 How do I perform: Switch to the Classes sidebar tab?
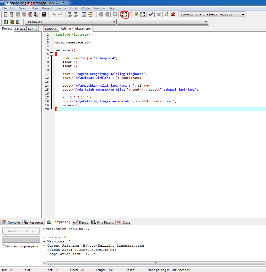point(20,29)
